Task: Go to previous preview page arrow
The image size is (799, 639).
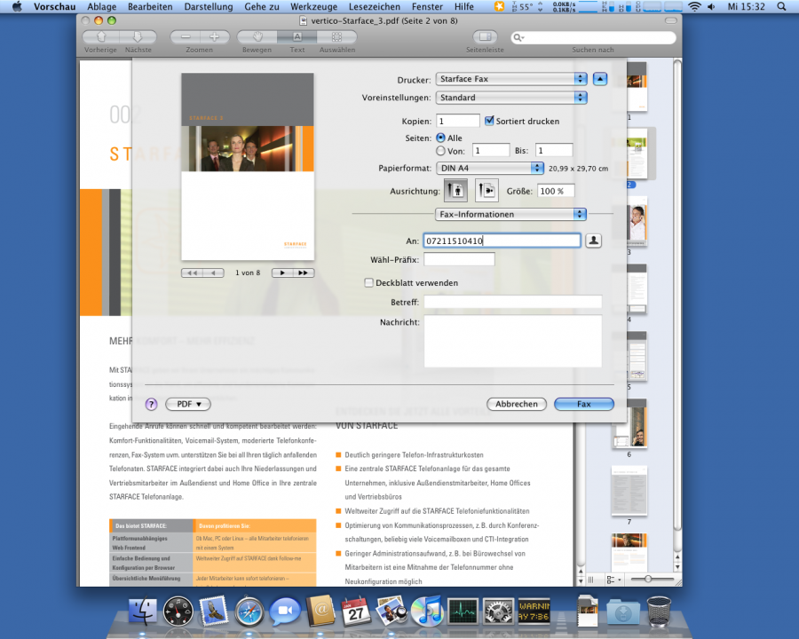Action: point(213,273)
